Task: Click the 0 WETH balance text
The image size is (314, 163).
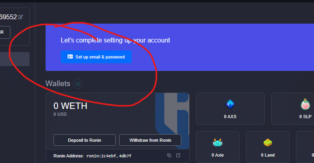Action: [70, 106]
